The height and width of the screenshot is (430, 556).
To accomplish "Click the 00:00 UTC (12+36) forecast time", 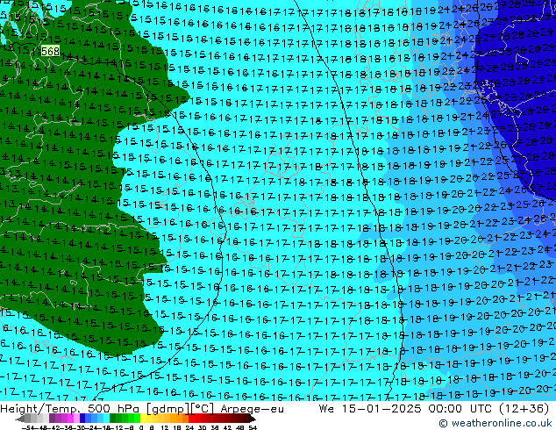I will click(488, 409).
